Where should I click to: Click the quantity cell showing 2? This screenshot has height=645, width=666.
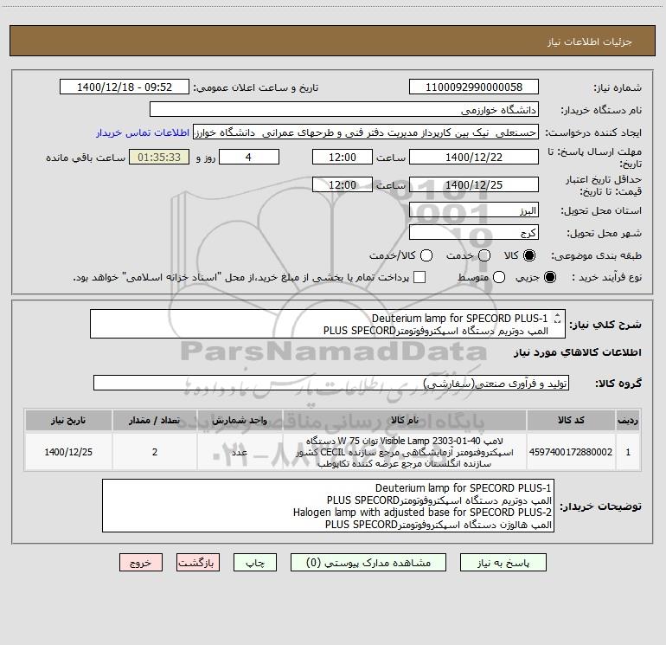point(155,452)
